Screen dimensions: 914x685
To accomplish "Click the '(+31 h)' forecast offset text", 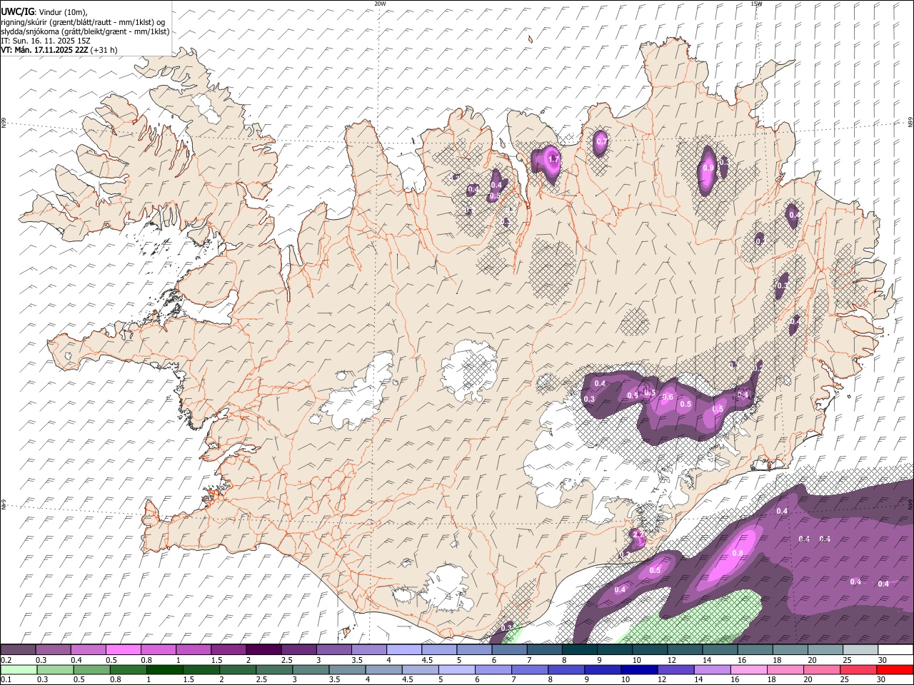I will 104,50.
